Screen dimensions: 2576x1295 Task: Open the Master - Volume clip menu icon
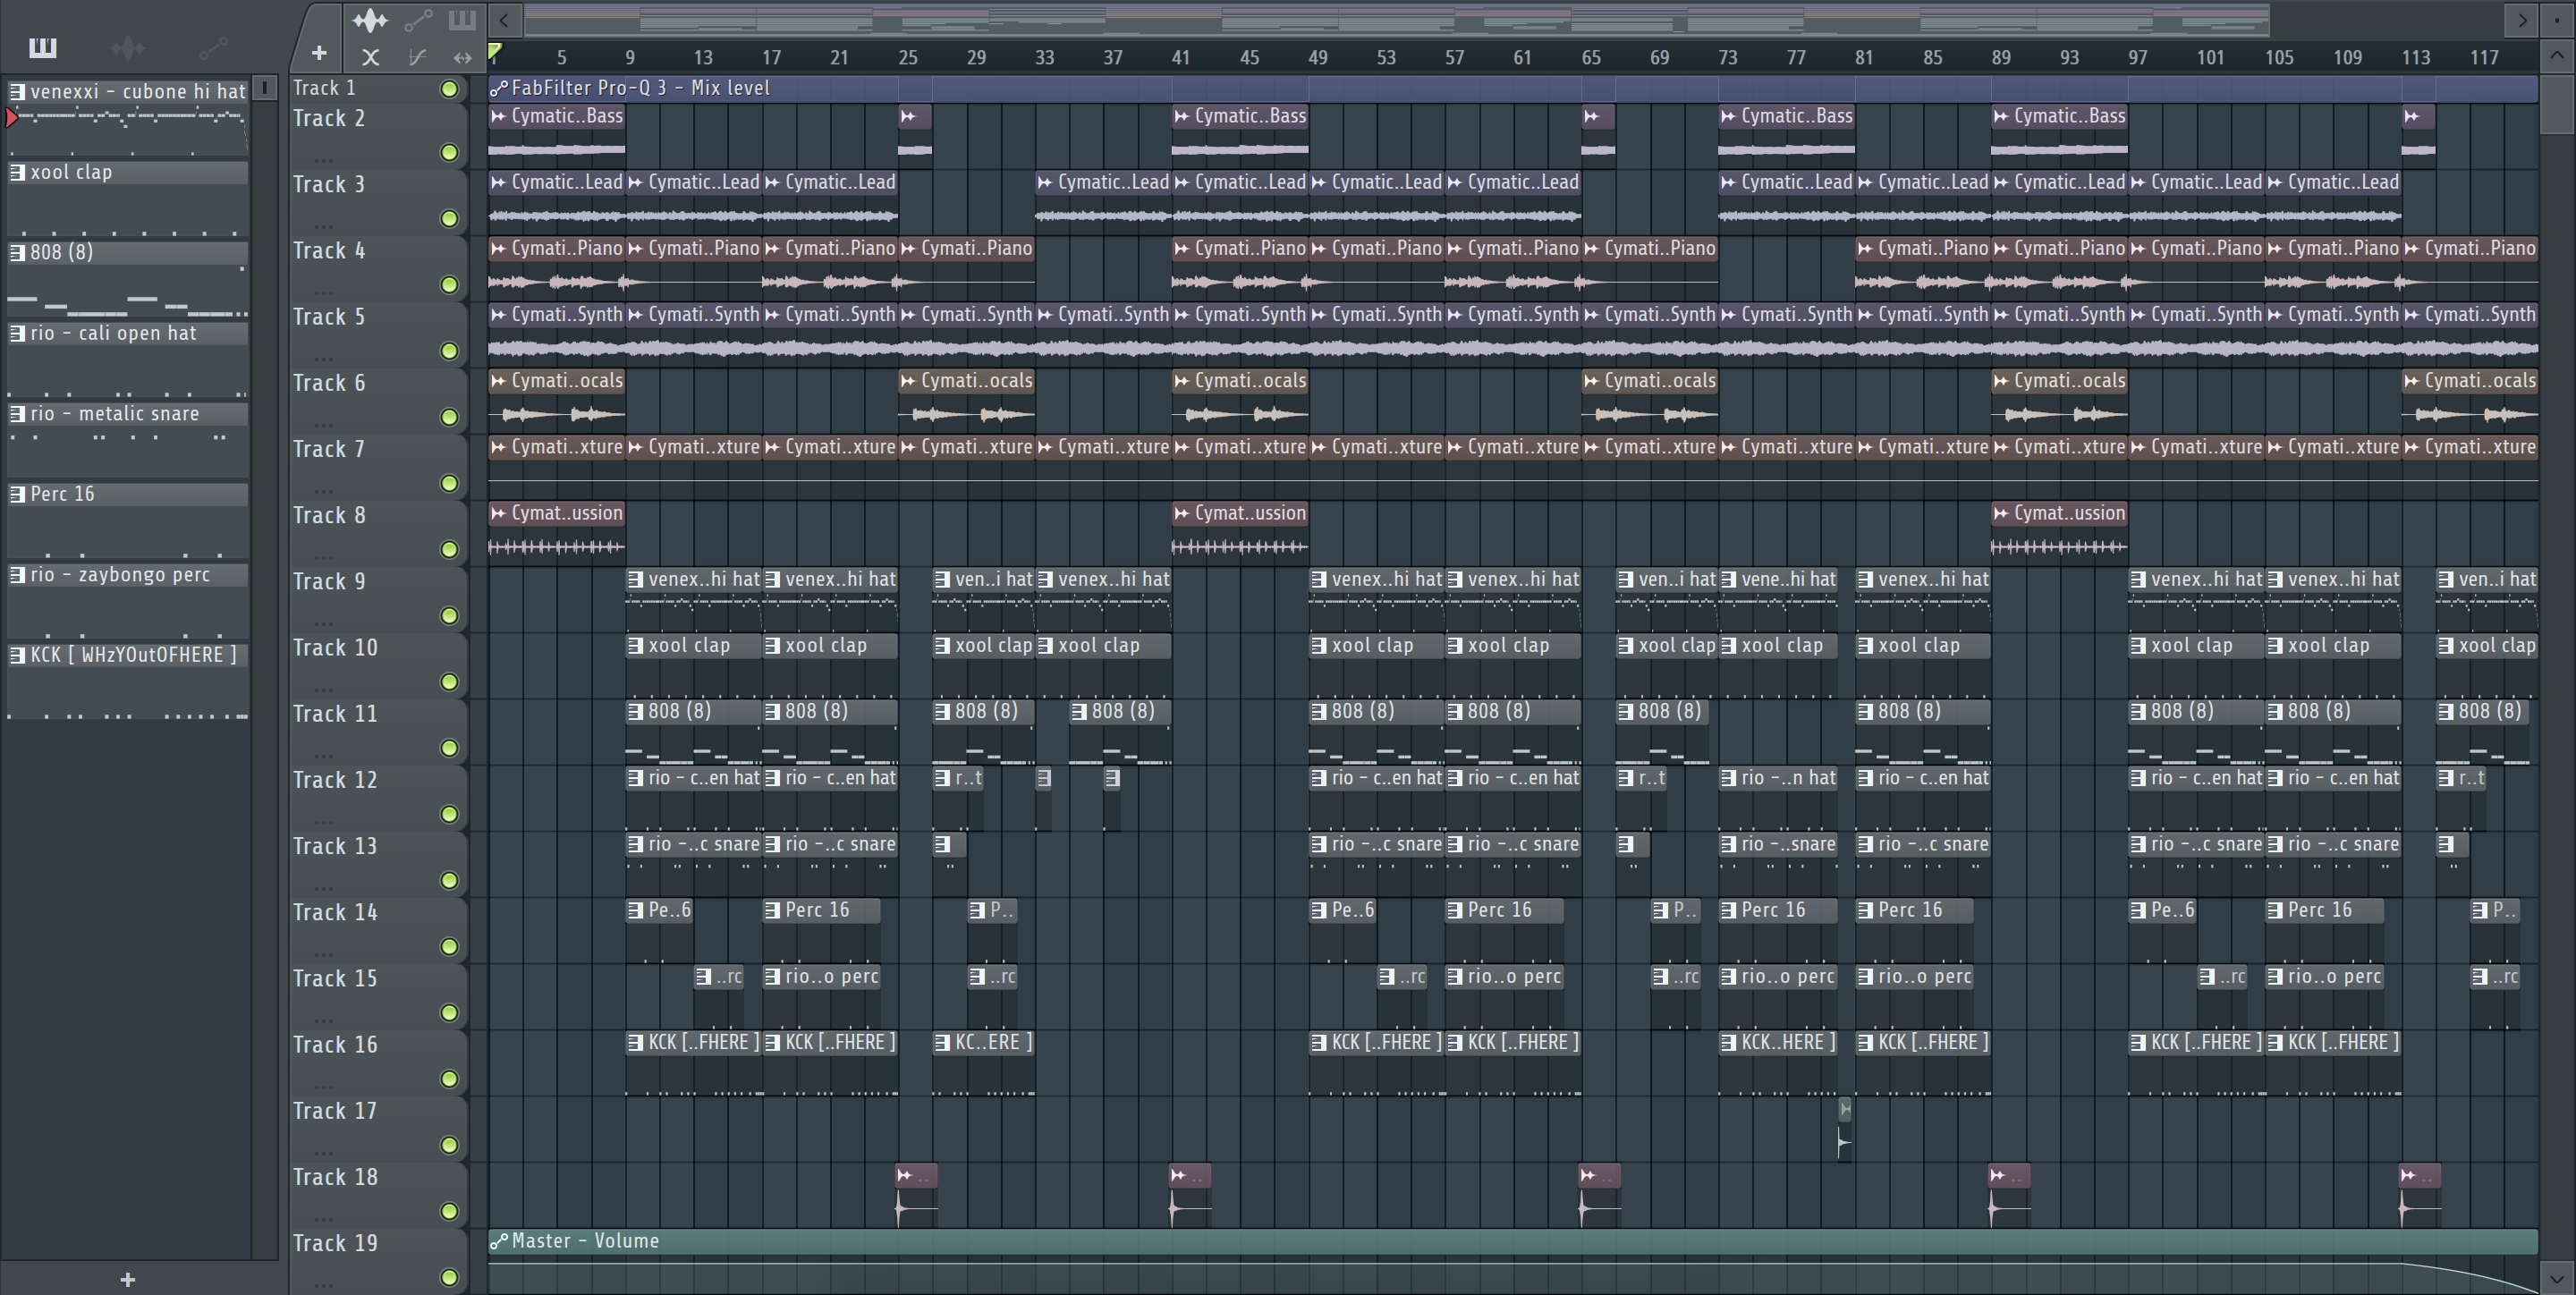[x=499, y=1241]
